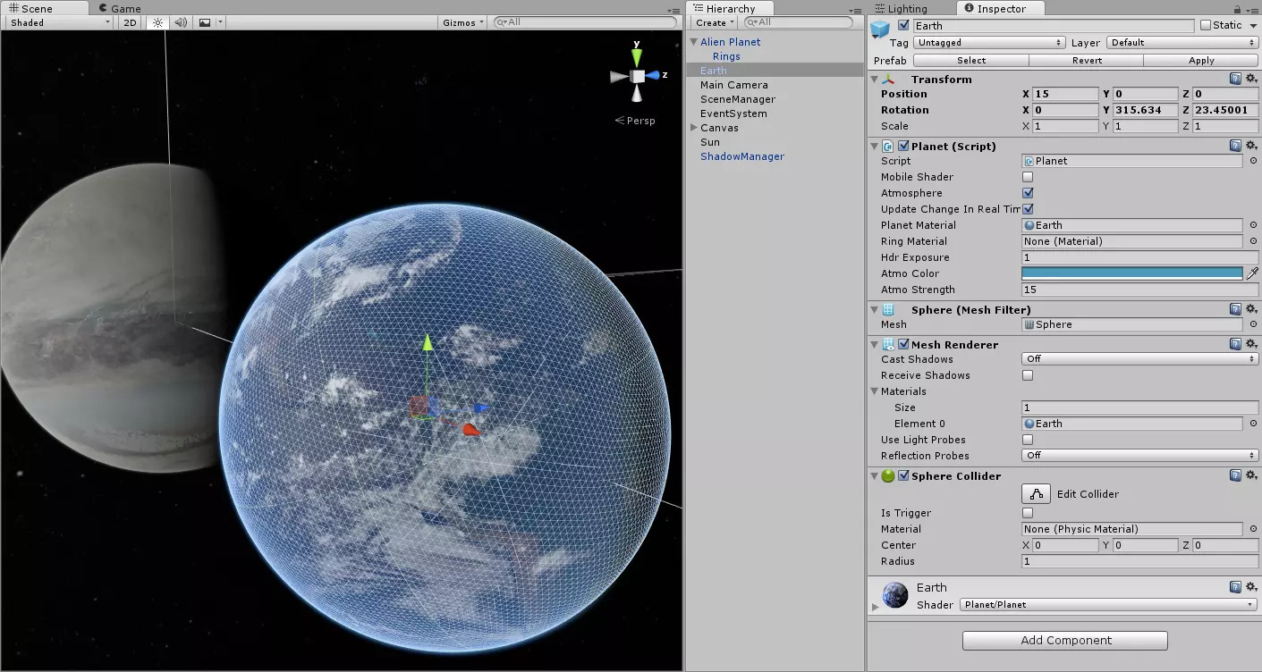This screenshot has height=672, width=1262.
Task: Toggle scene lighting in Scene view toolbar
Action: pos(157,22)
